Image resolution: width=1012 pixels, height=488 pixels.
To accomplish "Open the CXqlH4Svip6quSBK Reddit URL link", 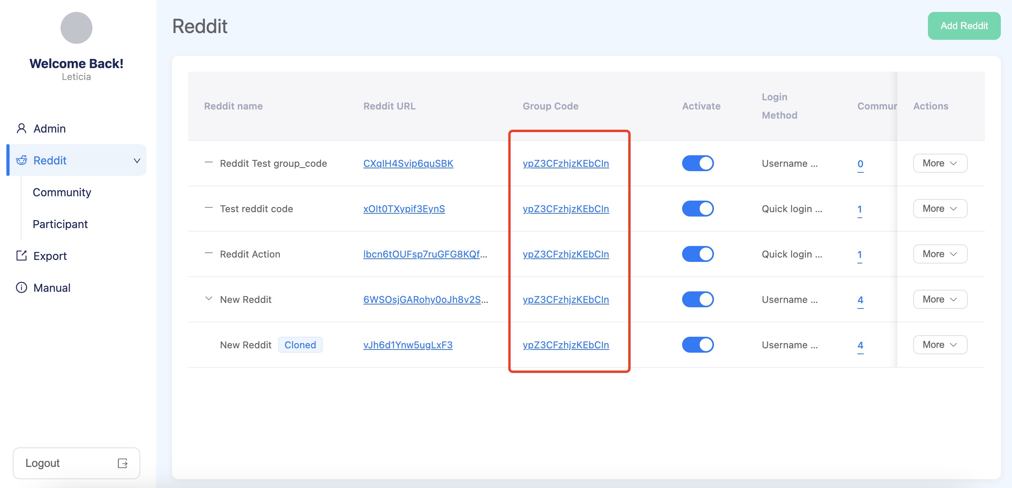I will (x=408, y=164).
